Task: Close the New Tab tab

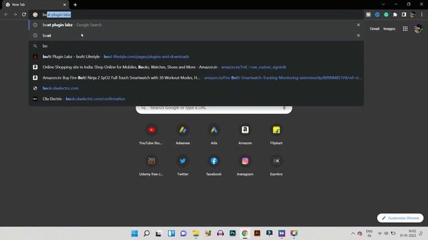Action: pyautogui.click(x=64, y=5)
